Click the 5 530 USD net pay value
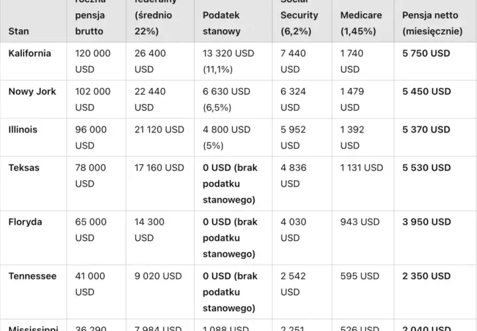 tap(427, 167)
